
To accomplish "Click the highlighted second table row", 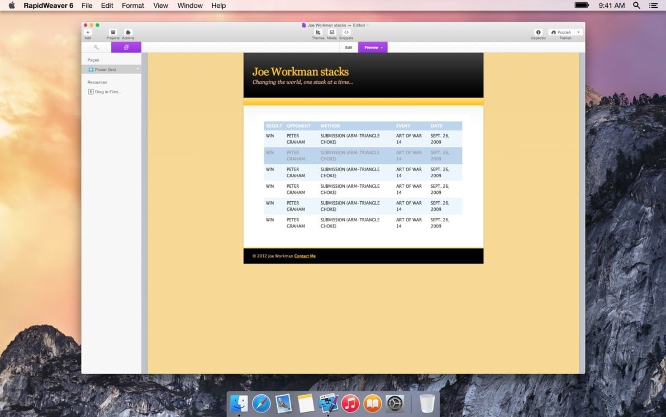I will pyautogui.click(x=363, y=155).
